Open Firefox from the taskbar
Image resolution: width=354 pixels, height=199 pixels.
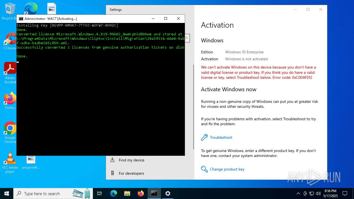tap(141, 193)
